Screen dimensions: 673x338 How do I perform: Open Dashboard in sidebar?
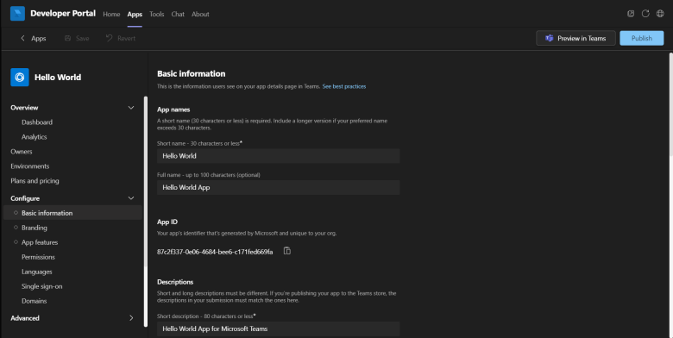click(37, 122)
